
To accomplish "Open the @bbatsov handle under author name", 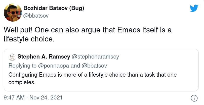I will click(x=36, y=16).
